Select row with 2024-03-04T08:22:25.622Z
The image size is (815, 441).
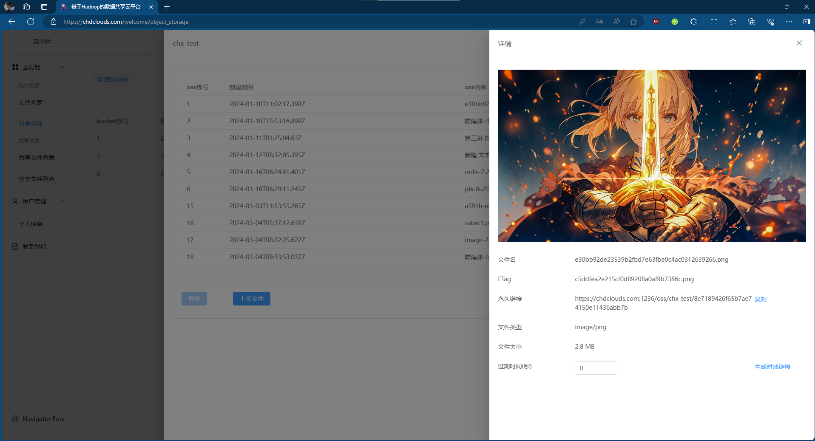(x=335, y=240)
